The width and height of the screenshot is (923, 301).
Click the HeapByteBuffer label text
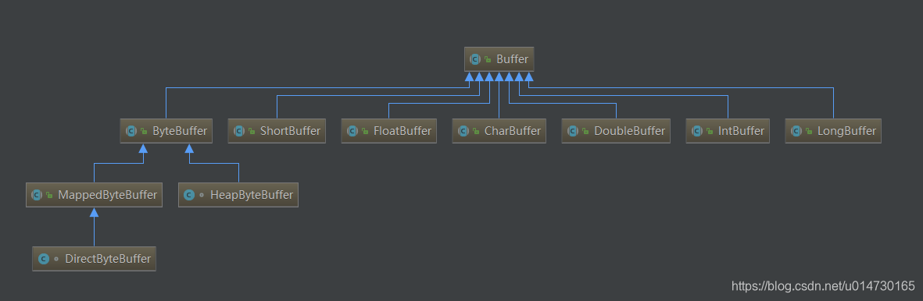(252, 195)
